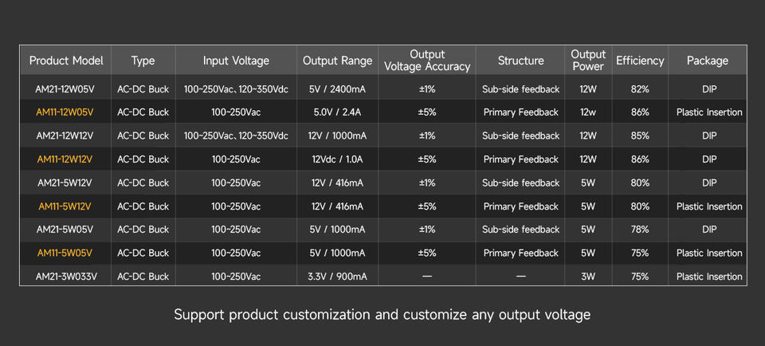This screenshot has width=765, height=346.
Task: Click the Structure column header
Action: 520,61
